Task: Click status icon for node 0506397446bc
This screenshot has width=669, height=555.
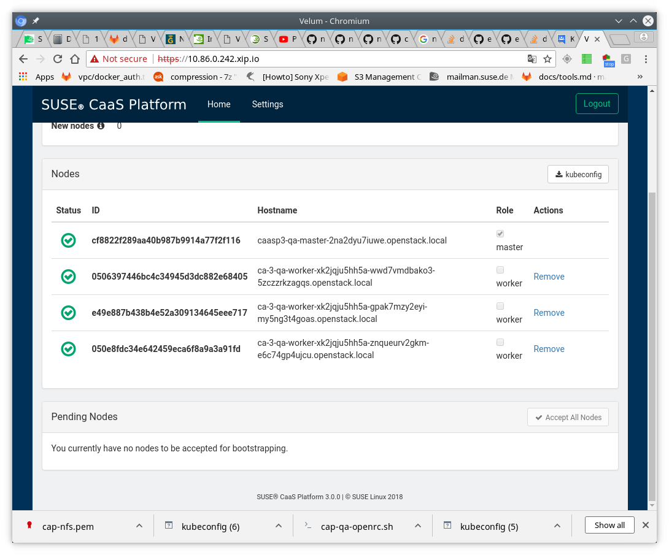Action: coord(68,277)
